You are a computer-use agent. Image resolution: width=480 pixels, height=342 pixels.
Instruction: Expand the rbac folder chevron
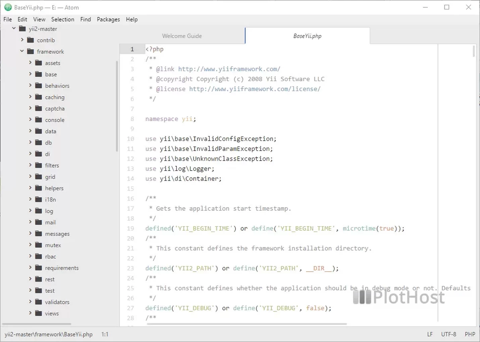(30, 256)
